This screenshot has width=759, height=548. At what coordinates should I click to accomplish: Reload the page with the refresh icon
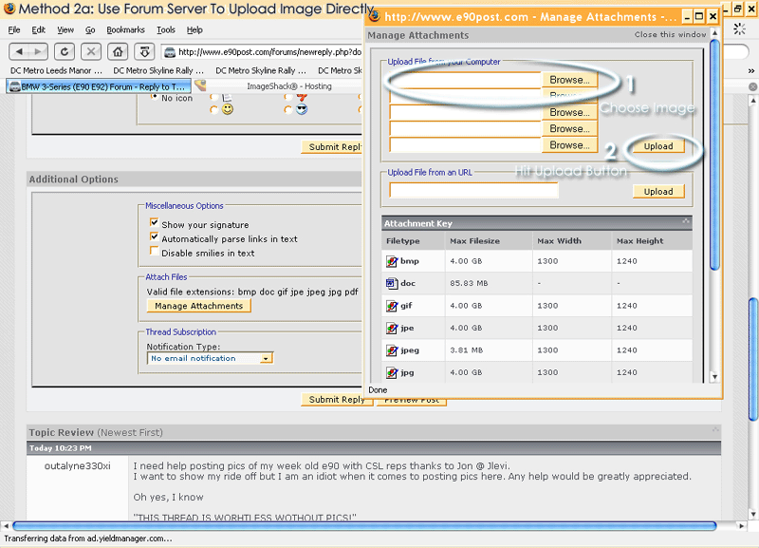(x=65, y=51)
